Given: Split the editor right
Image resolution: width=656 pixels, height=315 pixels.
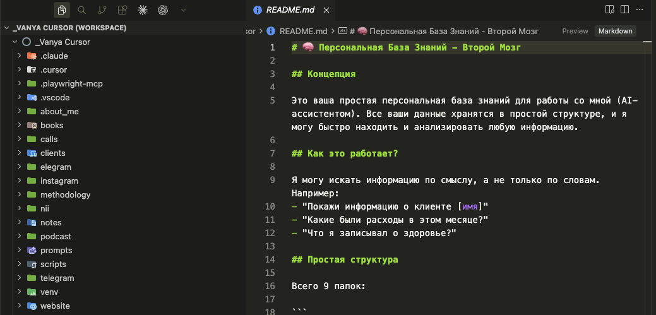Looking at the screenshot, I should 624,9.
